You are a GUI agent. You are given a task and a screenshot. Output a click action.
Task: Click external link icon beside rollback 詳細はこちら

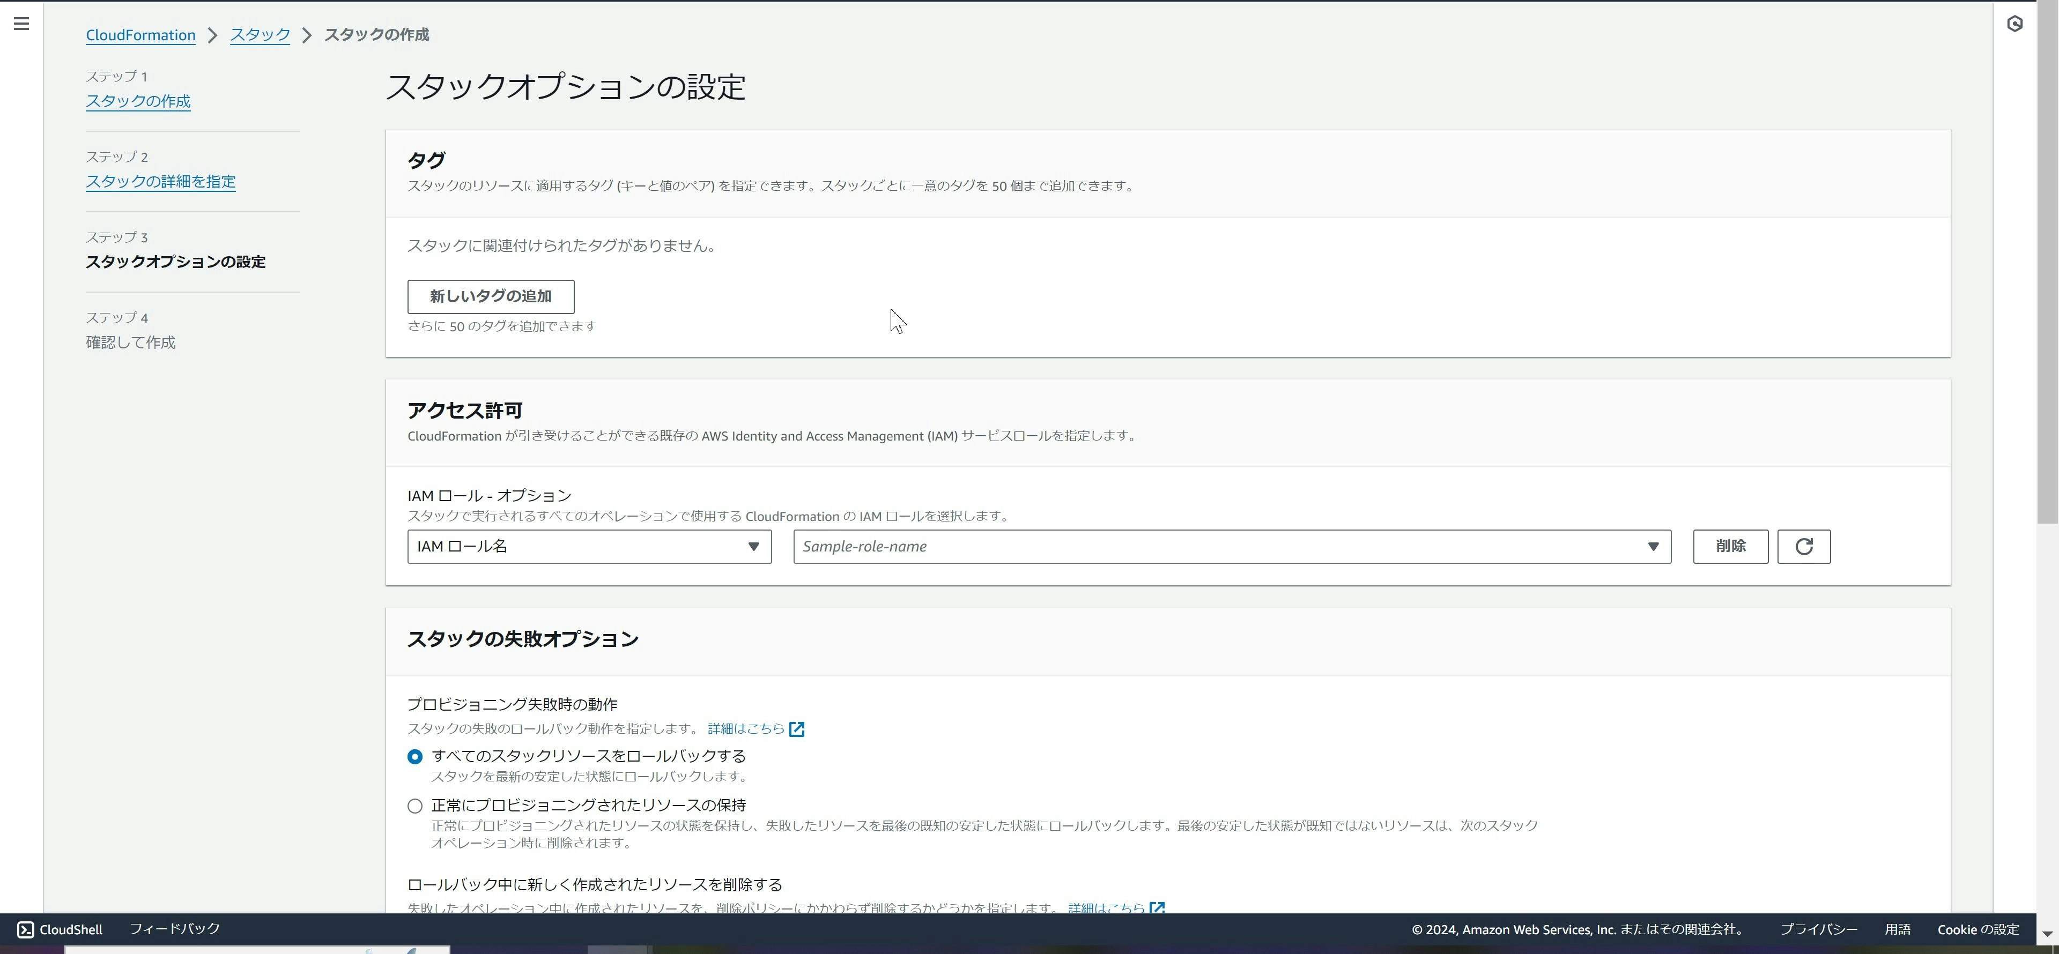(1157, 908)
